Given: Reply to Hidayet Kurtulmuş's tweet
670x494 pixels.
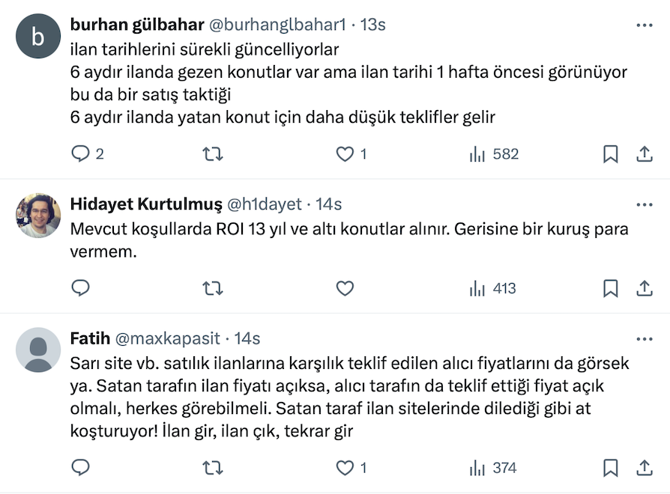Looking at the screenshot, I should pyautogui.click(x=80, y=288).
